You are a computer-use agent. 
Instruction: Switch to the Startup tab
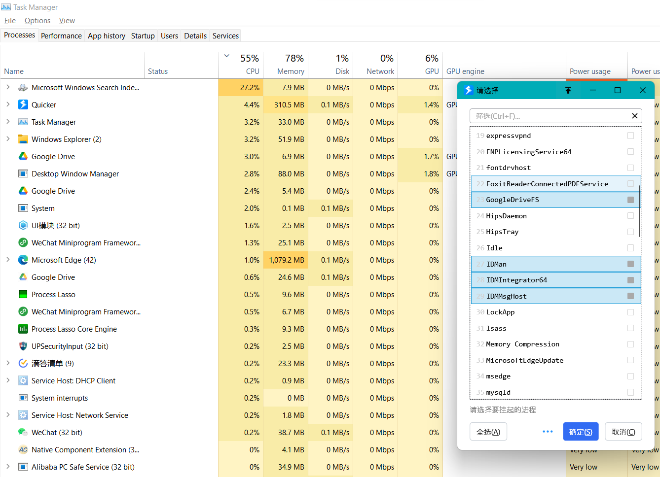pos(143,35)
